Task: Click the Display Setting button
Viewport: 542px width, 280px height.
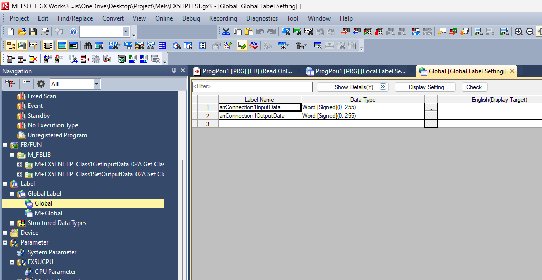Action: pos(426,87)
